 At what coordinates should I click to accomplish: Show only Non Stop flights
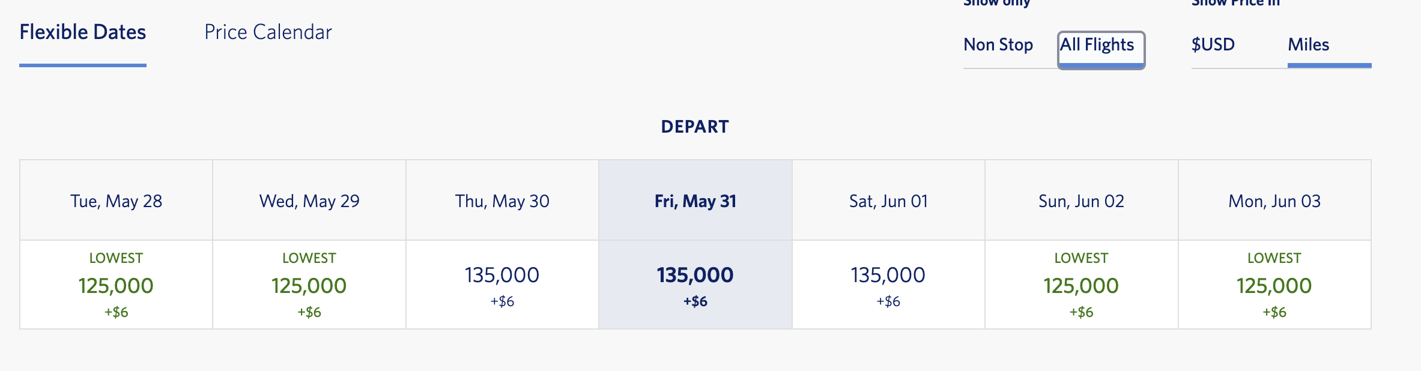click(x=998, y=45)
